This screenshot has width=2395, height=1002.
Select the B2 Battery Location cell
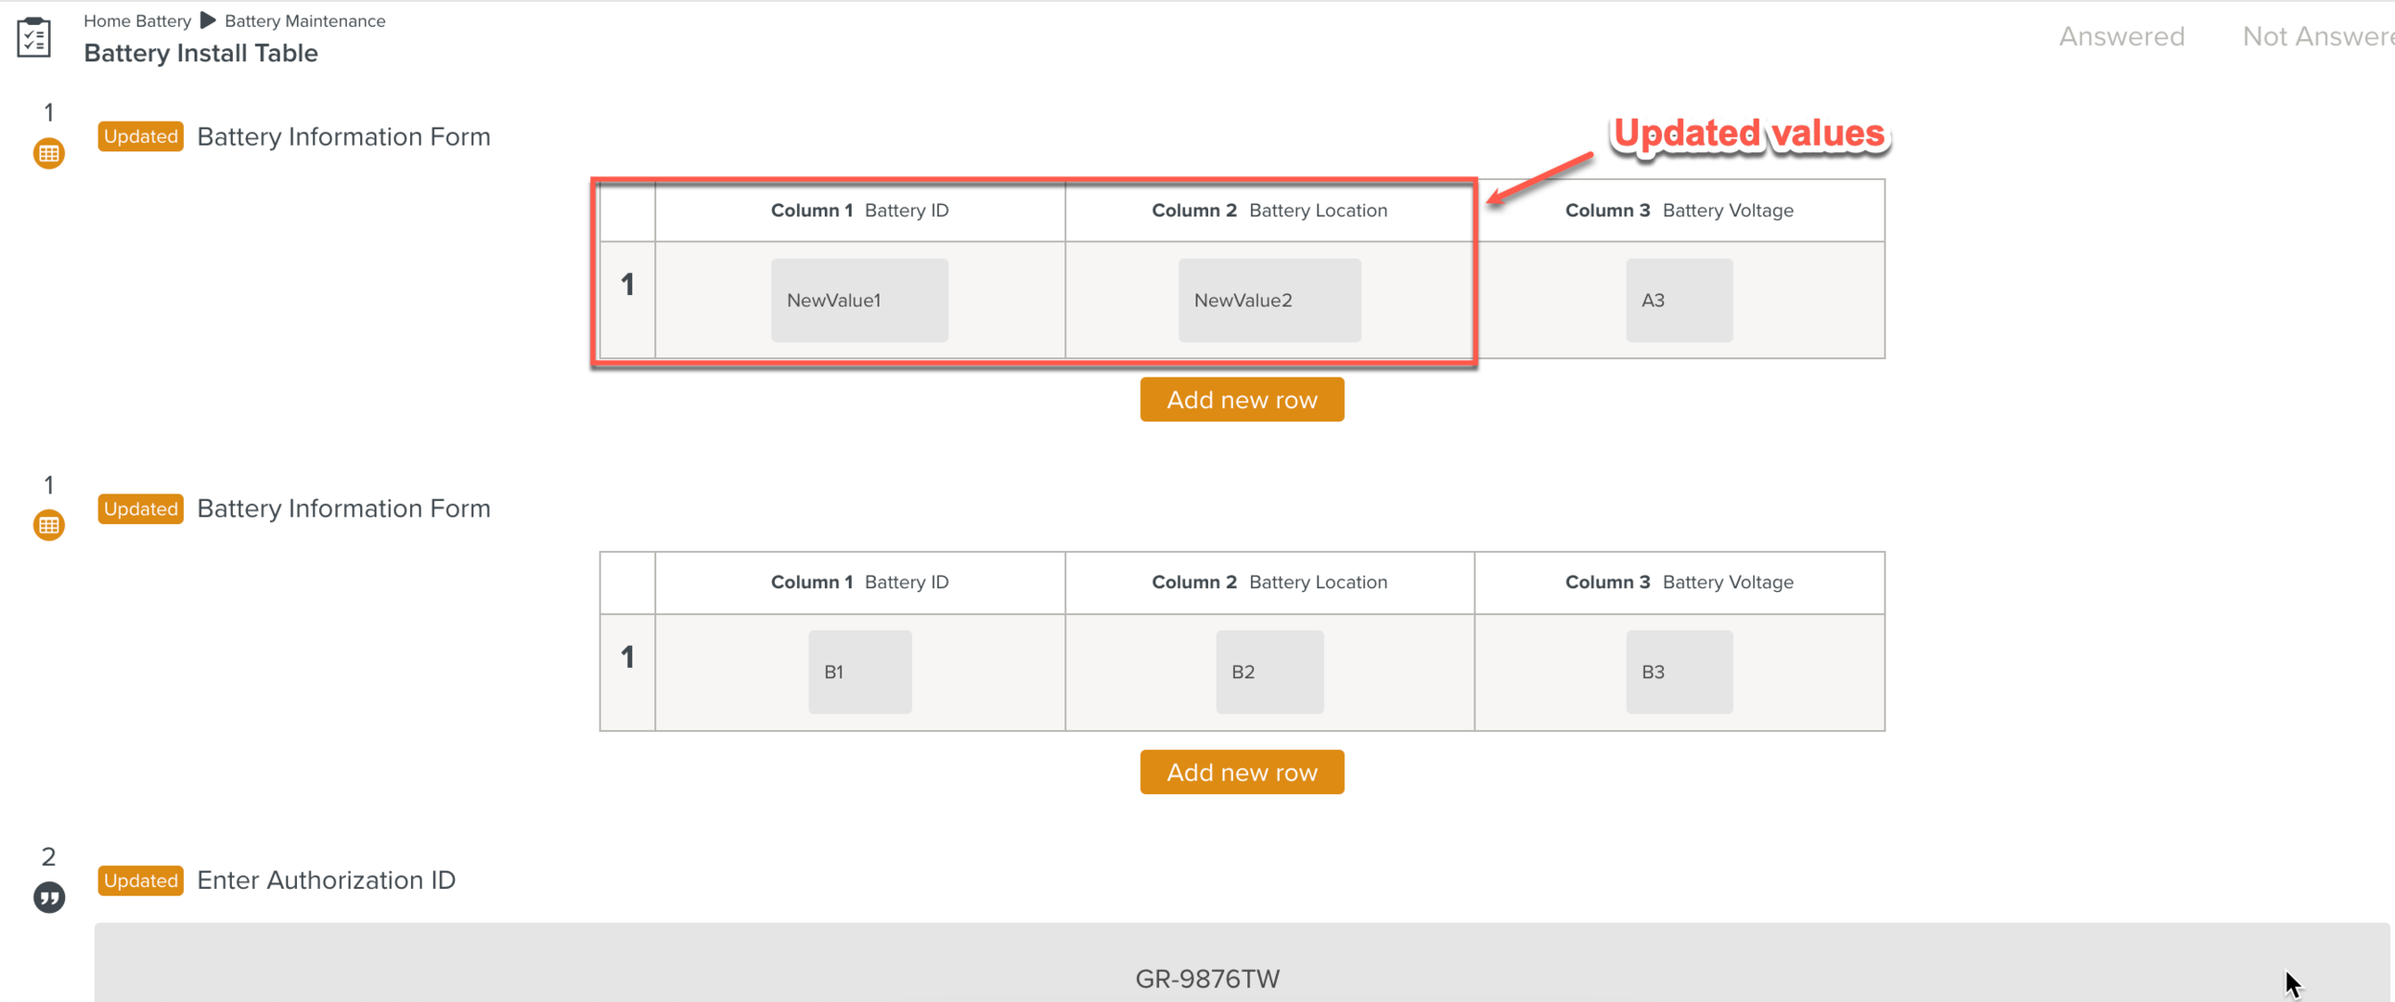[1268, 672]
